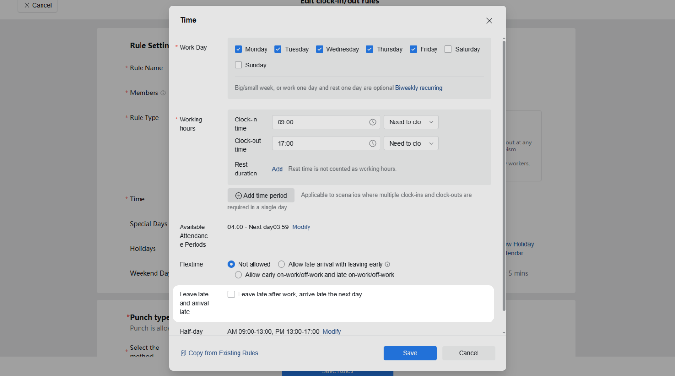
Task: Click Add next to Rest duration
Action: pyautogui.click(x=277, y=169)
